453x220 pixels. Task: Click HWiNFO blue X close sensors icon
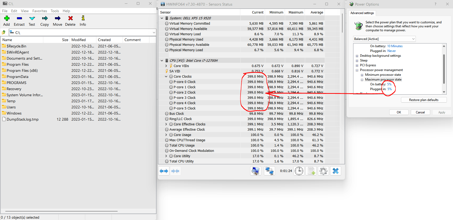tap(336, 171)
